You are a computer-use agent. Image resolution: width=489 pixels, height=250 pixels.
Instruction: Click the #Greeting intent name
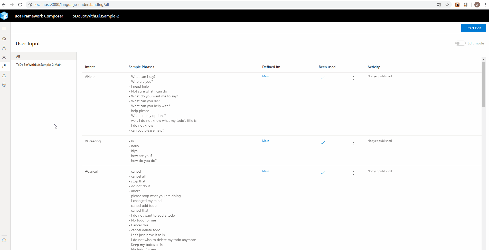(93, 141)
